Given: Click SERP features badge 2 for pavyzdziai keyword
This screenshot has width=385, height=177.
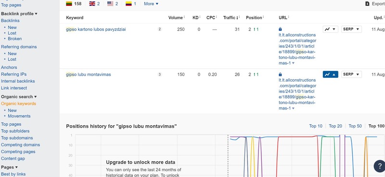Looking at the screenshot, I should click(x=160, y=29).
